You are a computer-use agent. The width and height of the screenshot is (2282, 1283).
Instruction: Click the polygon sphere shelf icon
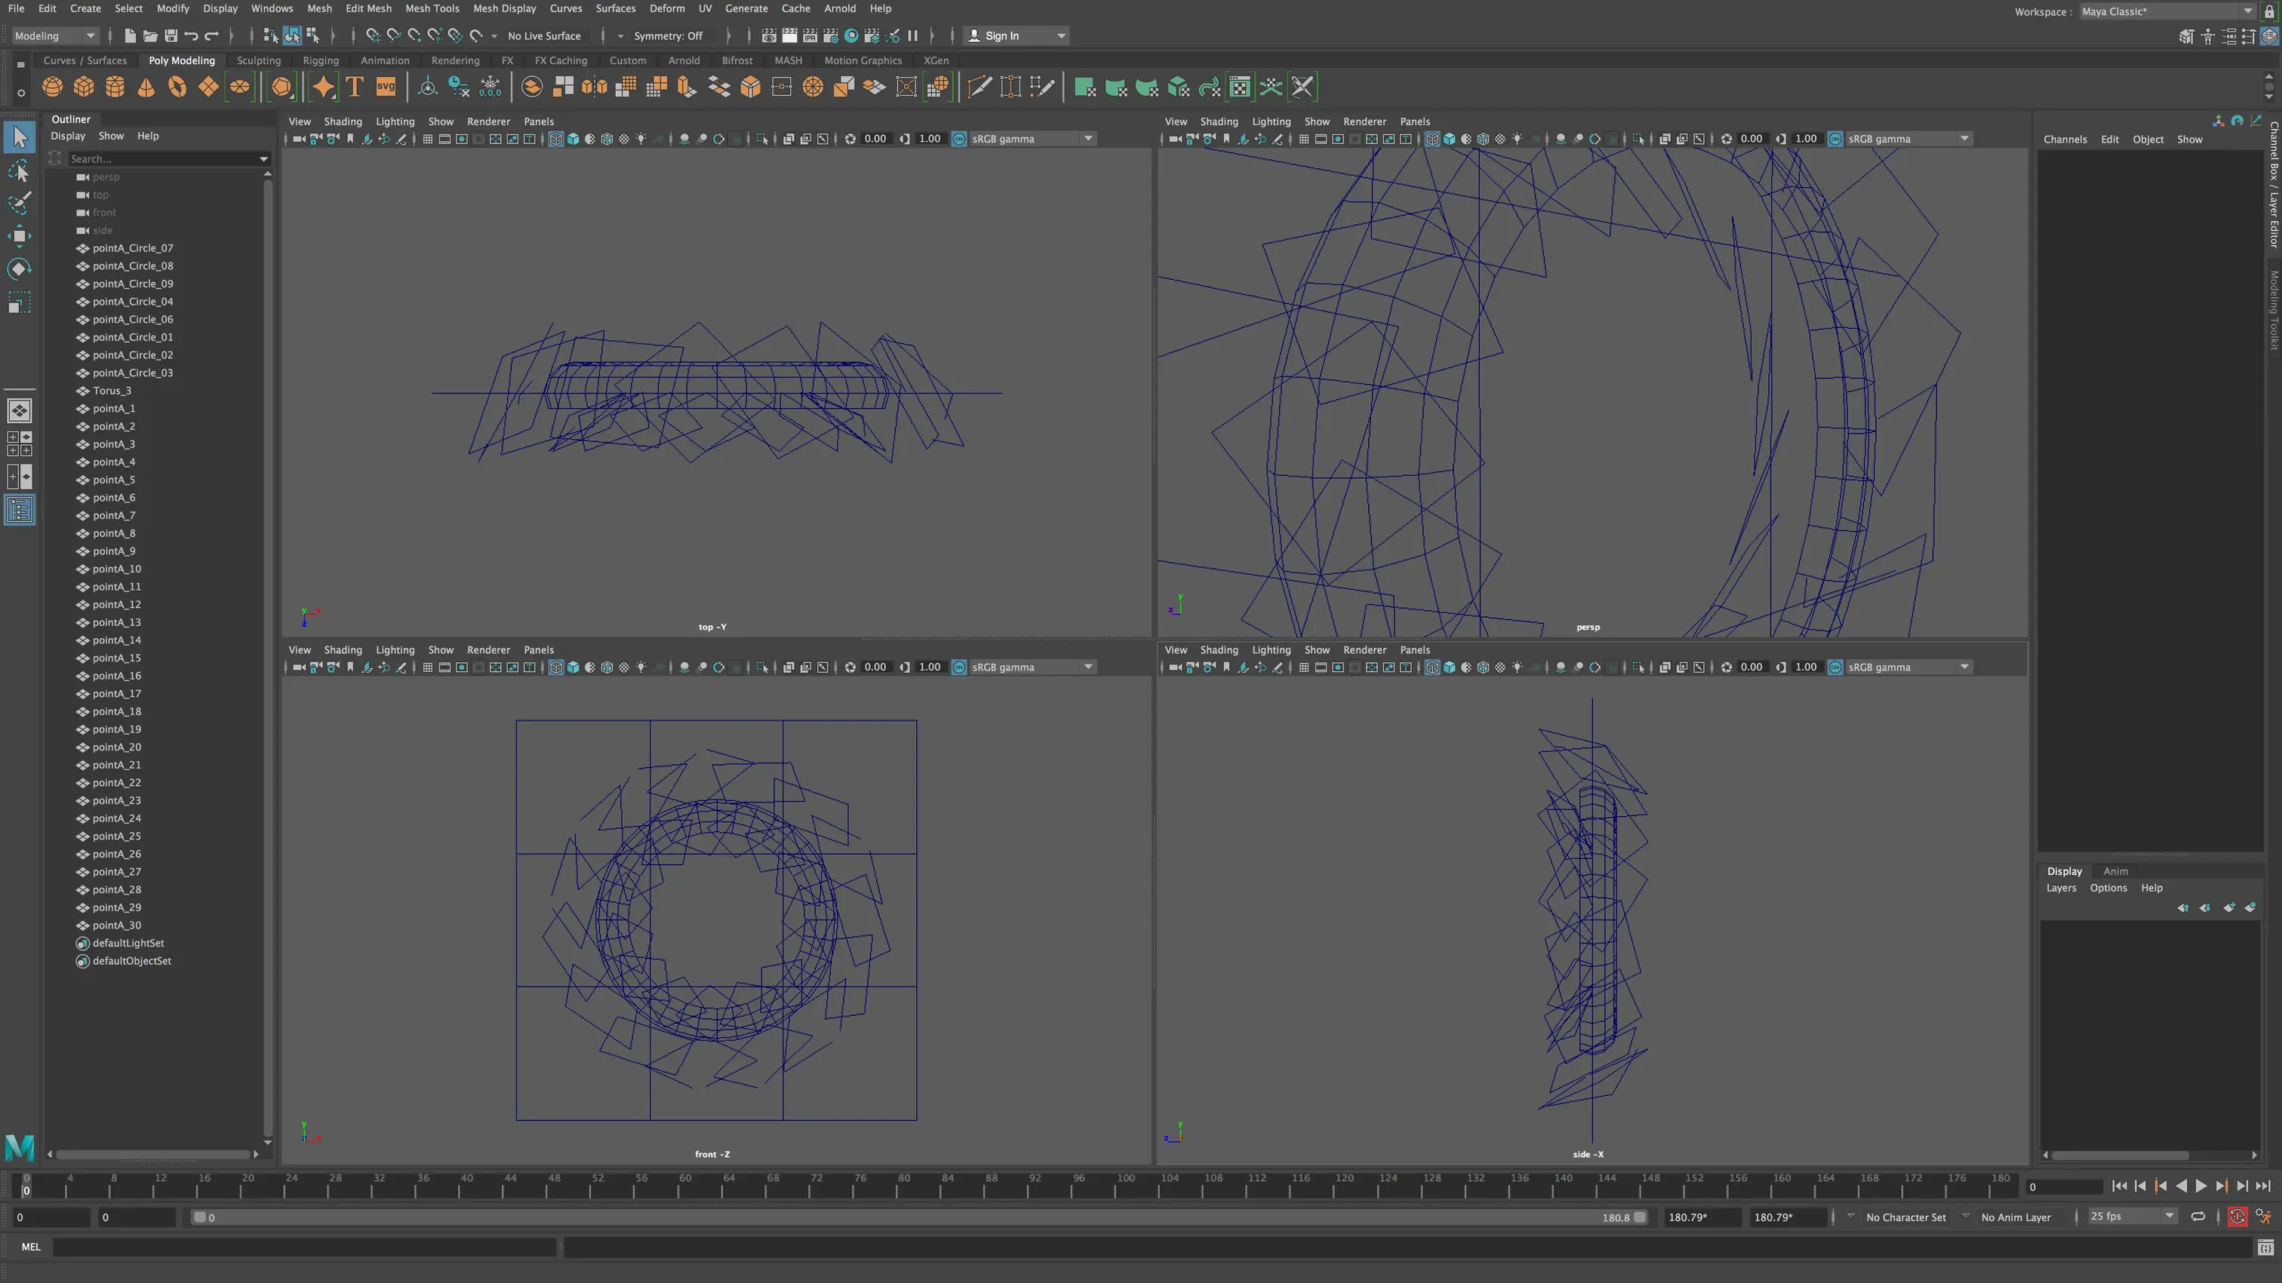pyautogui.click(x=52, y=87)
